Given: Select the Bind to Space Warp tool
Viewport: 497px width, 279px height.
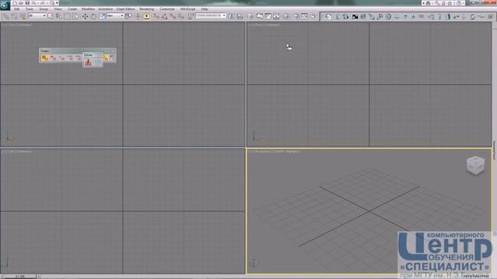Looking at the screenshot, I should (23, 15).
